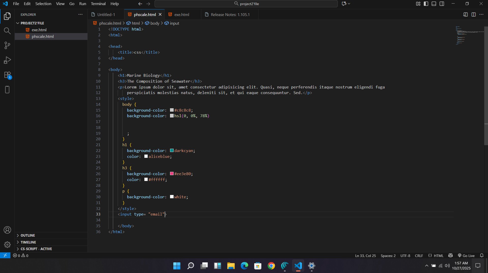488x273 pixels.
Task: Click the Spaces: 2 indentation setting
Action: [x=388, y=255]
